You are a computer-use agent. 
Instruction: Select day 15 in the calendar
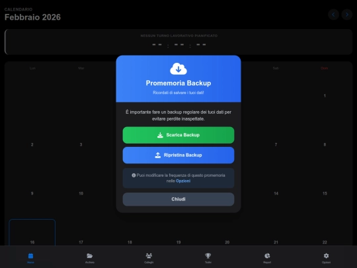[x=325, y=193]
